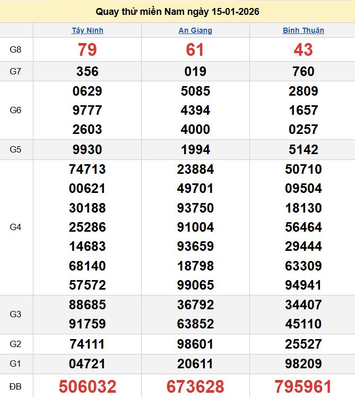This screenshot has height=397, width=355.
Task: Click the ĐB row label
Action: click(16, 386)
